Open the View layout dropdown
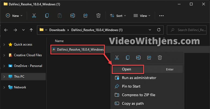210x109 pixels. (x=142, y=16)
